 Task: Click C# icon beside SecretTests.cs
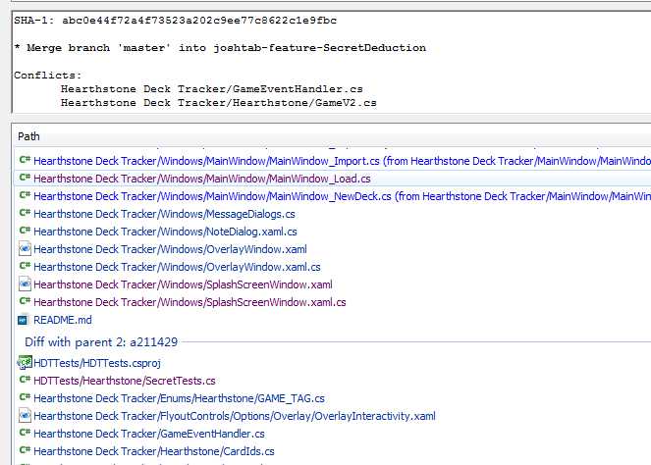(x=25, y=380)
